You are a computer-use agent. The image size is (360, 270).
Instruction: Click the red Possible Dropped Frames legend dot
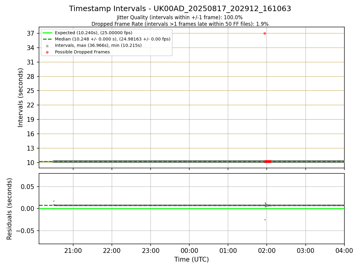(x=47, y=52)
